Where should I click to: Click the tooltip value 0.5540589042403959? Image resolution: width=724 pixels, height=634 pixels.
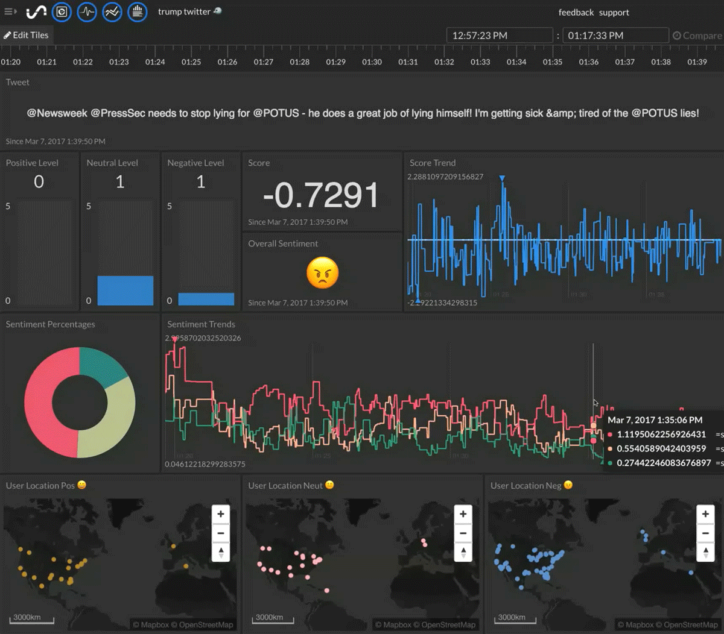tap(661, 448)
